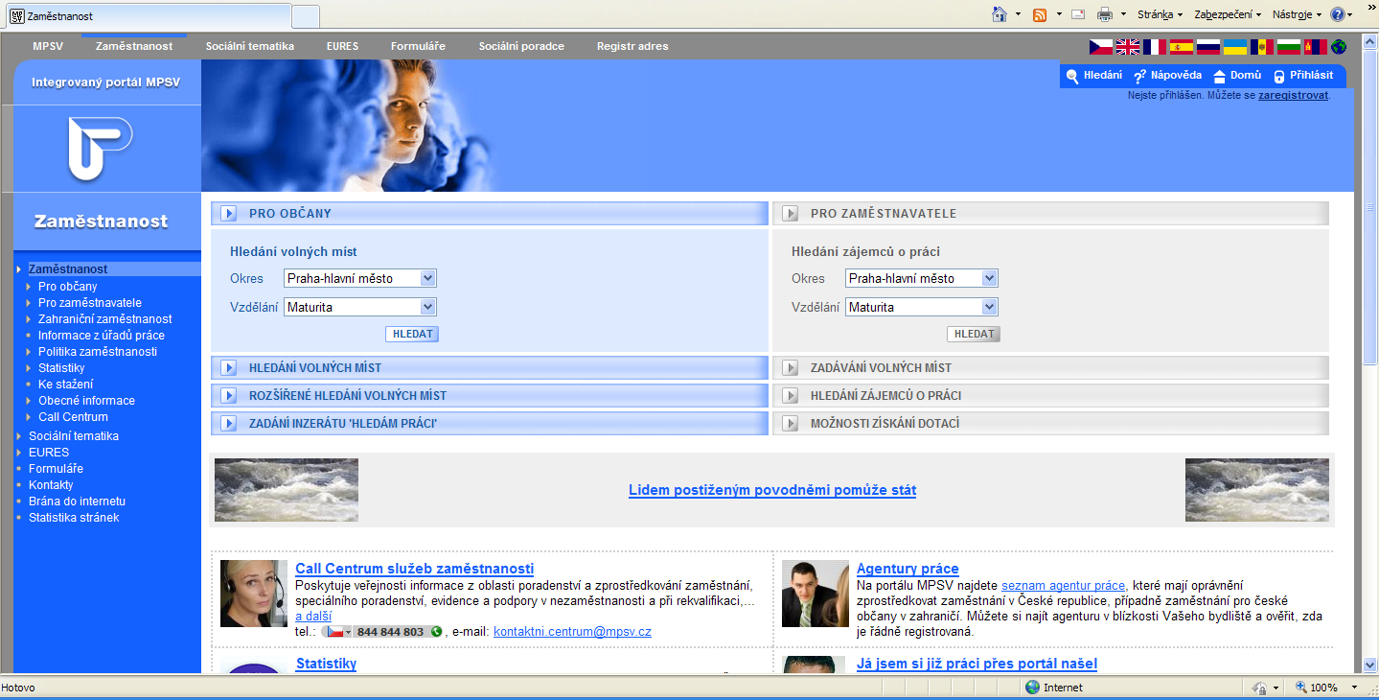Click HLEDAT button for job seekers

(x=974, y=334)
